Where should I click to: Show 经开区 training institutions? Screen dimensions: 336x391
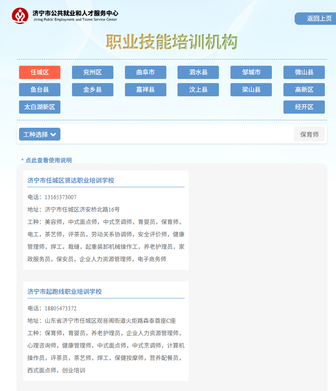[304, 107]
